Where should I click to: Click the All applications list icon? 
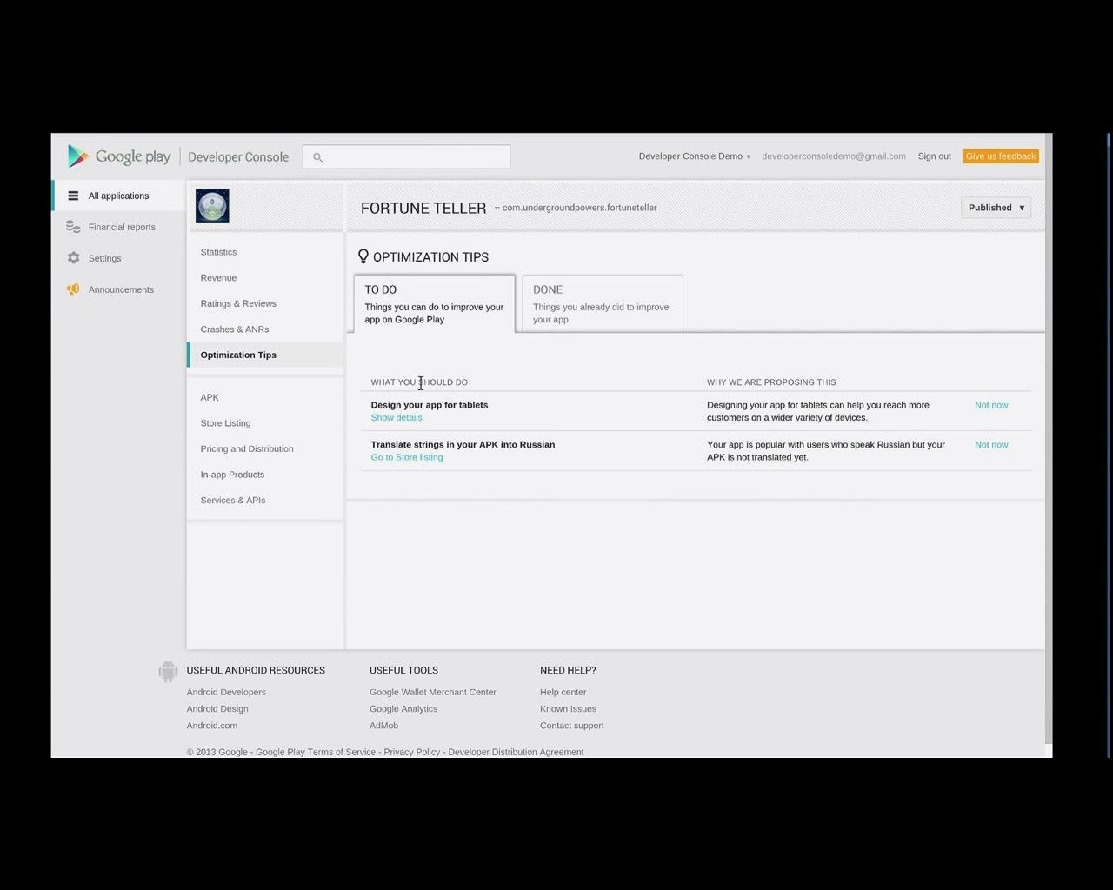click(x=73, y=196)
